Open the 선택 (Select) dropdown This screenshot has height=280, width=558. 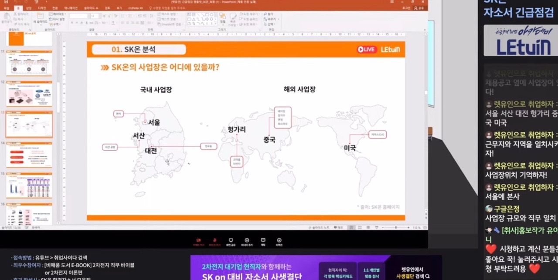(270, 24)
